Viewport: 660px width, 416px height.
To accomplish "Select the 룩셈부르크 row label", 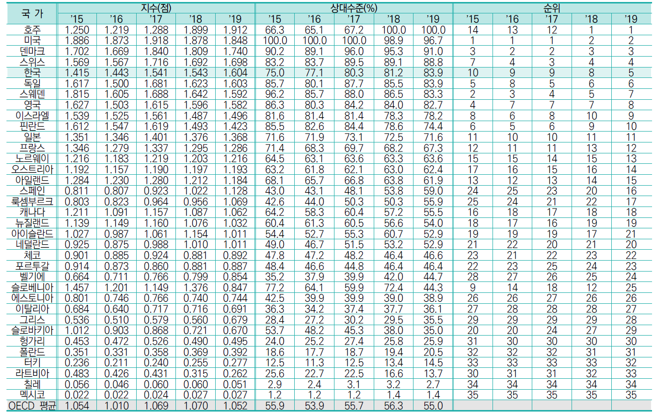I will pyautogui.click(x=32, y=201).
